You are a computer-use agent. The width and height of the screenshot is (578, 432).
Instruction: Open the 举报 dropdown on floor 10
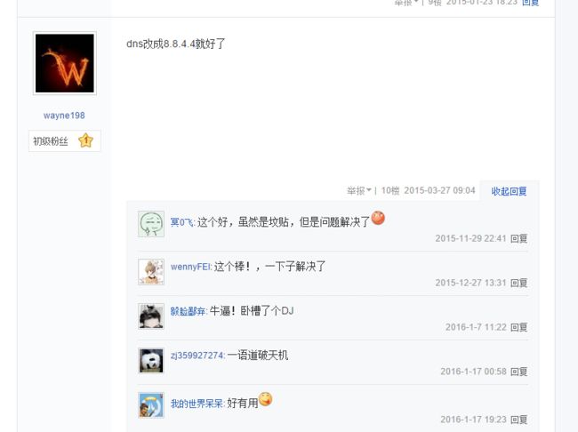click(x=358, y=190)
